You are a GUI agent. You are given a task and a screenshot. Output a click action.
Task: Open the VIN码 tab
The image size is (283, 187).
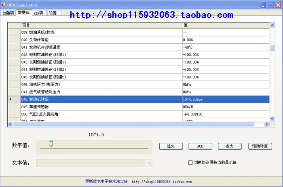(x=39, y=13)
